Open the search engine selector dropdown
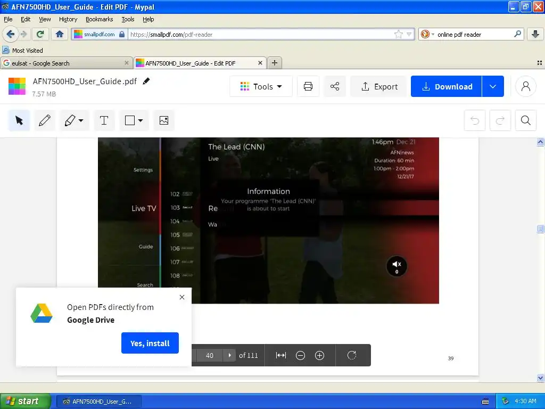The height and width of the screenshot is (409, 545). pyautogui.click(x=427, y=34)
